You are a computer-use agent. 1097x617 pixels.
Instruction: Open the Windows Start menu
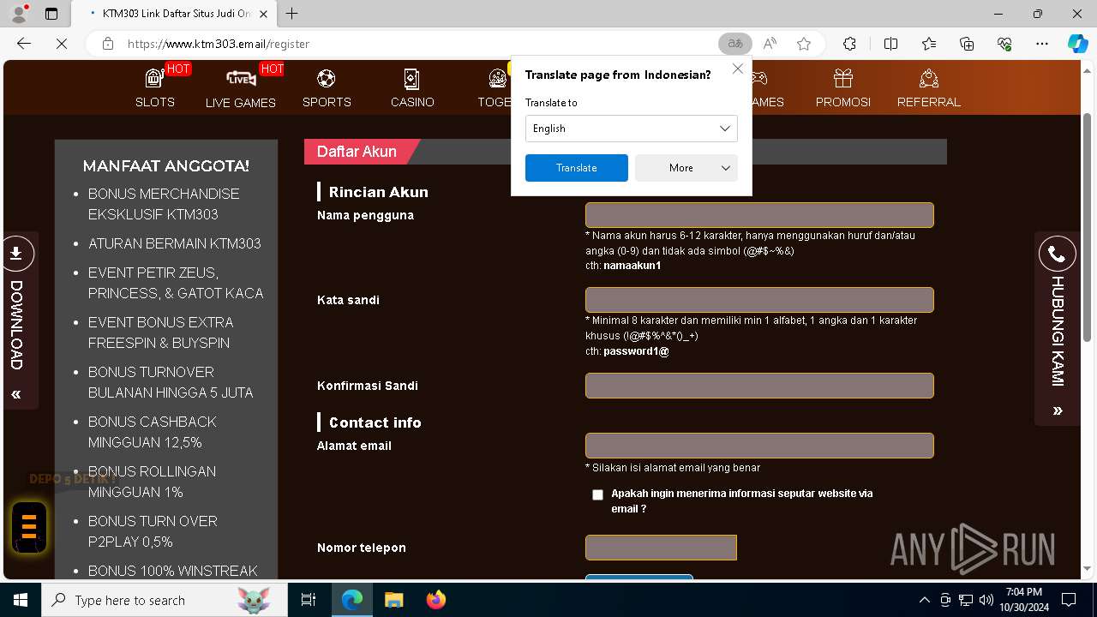(x=21, y=600)
